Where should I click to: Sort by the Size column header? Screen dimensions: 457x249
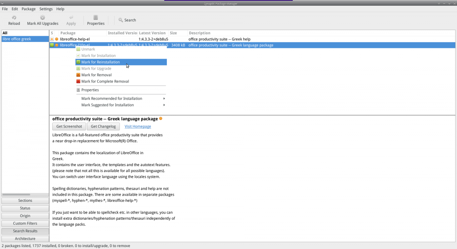pyautogui.click(x=178, y=33)
